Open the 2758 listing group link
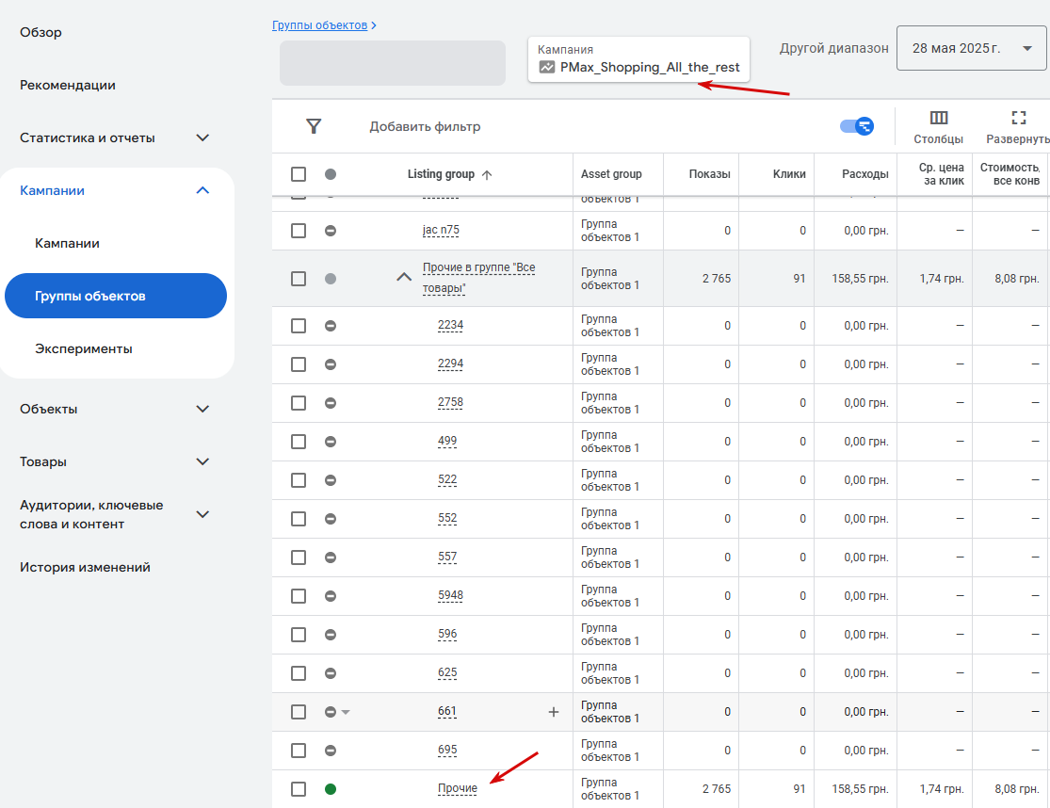 pos(451,402)
